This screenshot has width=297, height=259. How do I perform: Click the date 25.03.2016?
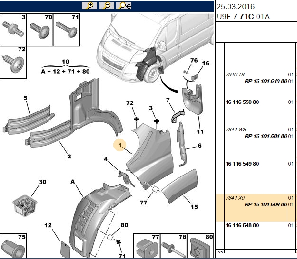point(236,7)
